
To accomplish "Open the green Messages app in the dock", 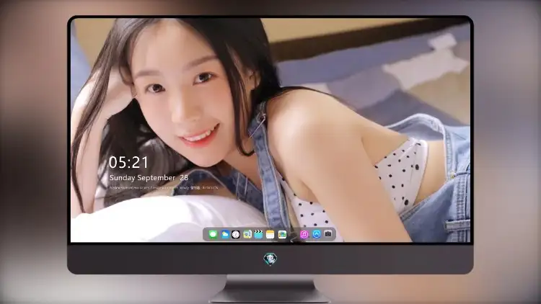I will pos(213,235).
